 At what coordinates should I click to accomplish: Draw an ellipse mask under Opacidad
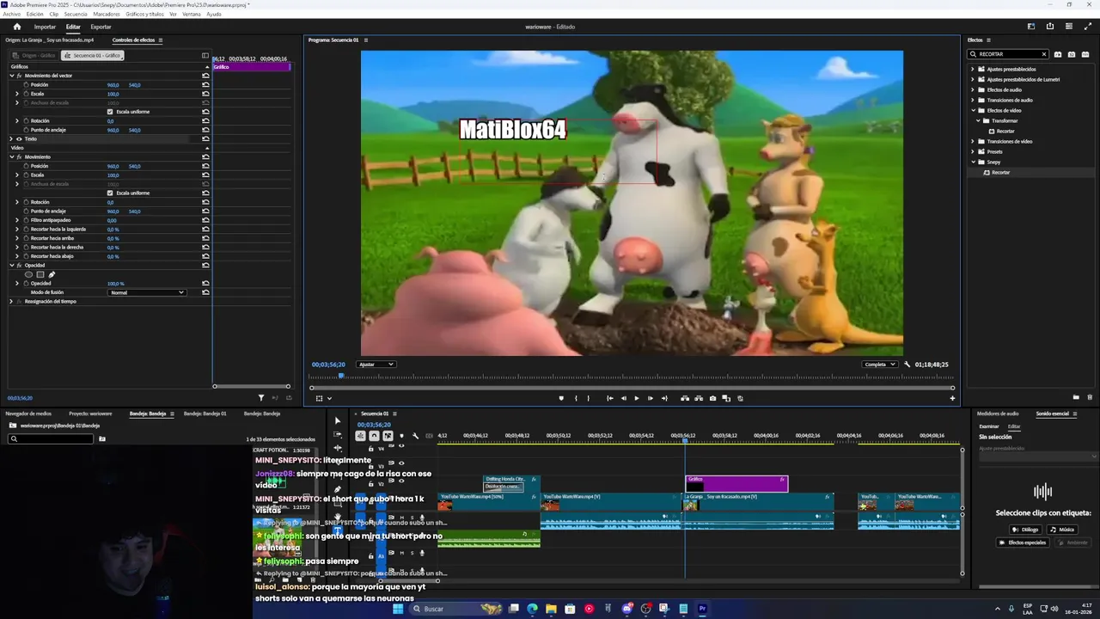(x=28, y=274)
